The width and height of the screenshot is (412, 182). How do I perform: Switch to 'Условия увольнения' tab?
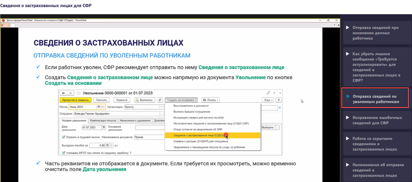[x=74, y=120]
